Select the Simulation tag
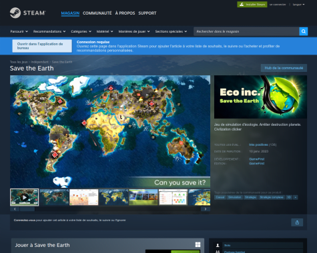Viewport: 317px width, 253px height. tap(234, 197)
